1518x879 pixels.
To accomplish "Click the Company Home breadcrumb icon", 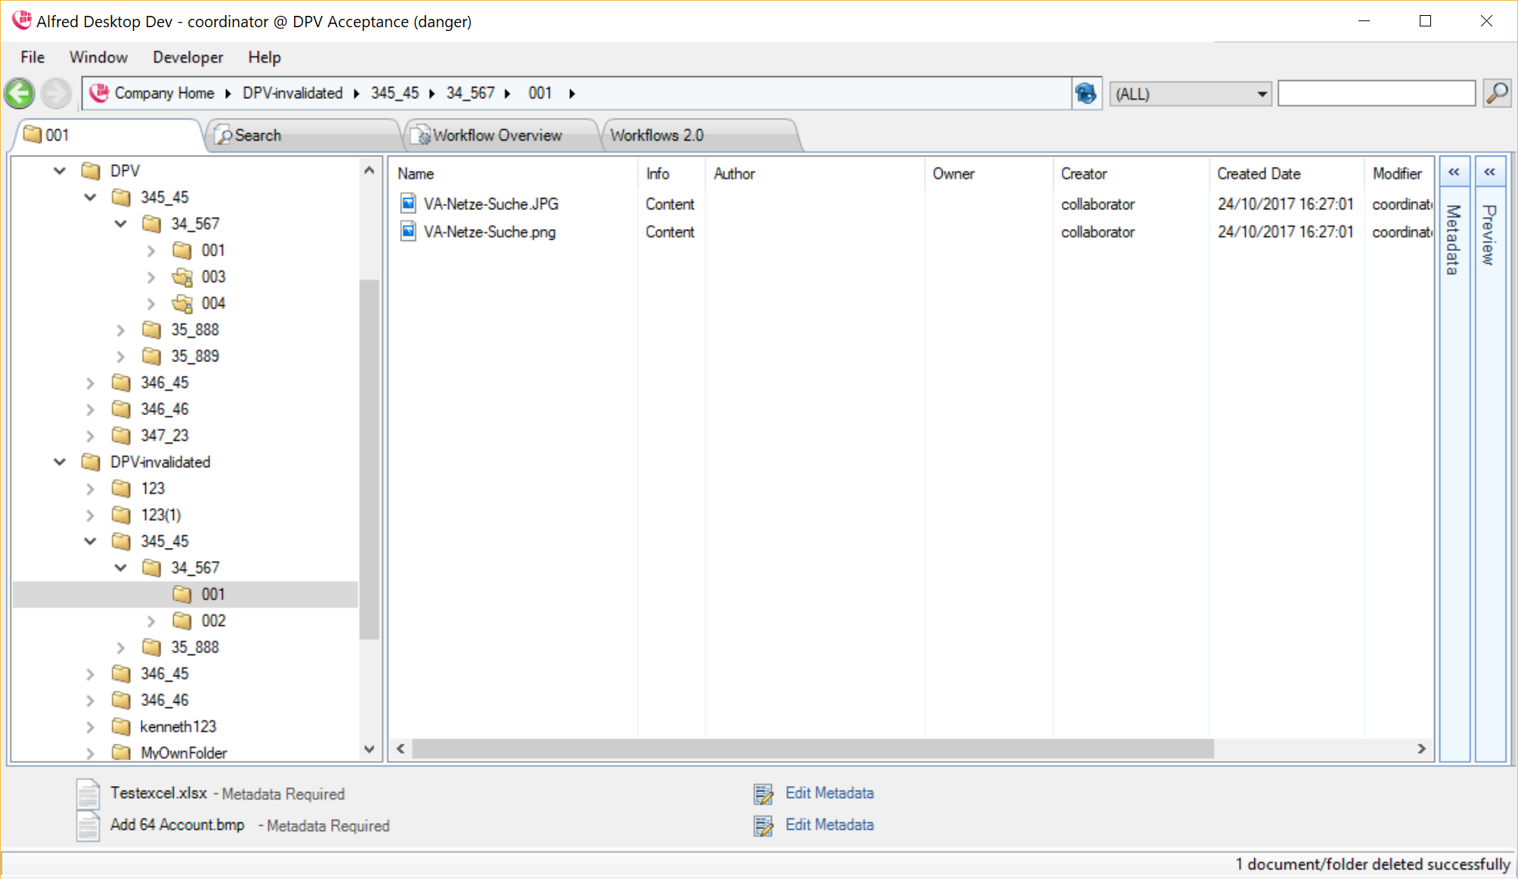I will point(99,93).
